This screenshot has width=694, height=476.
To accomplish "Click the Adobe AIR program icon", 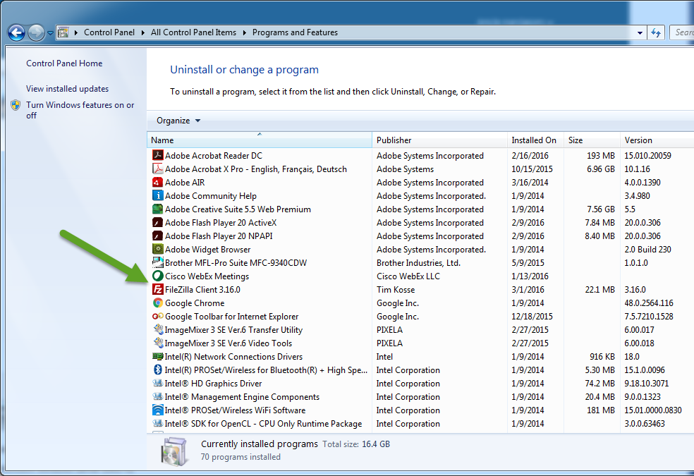I will 157,182.
